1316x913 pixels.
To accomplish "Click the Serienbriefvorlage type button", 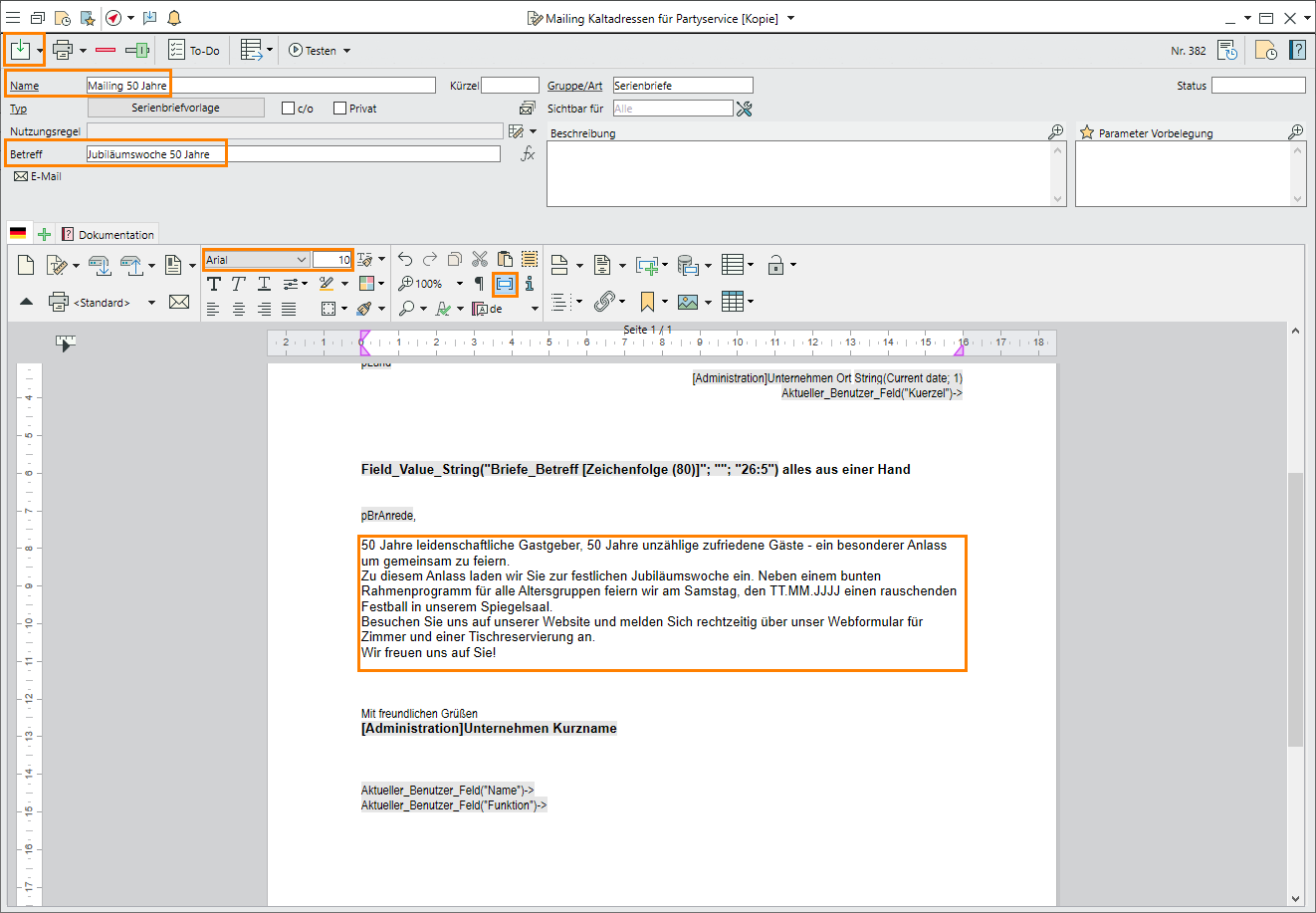I will (x=176, y=108).
